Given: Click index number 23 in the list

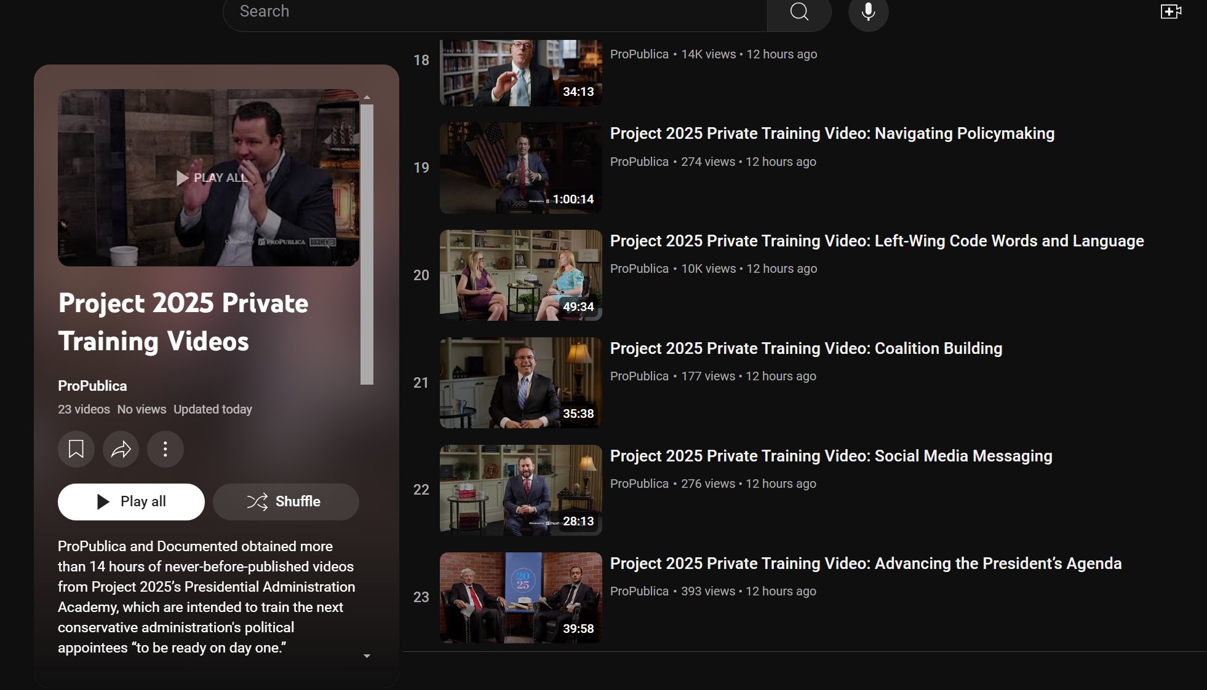Looking at the screenshot, I should tap(421, 597).
